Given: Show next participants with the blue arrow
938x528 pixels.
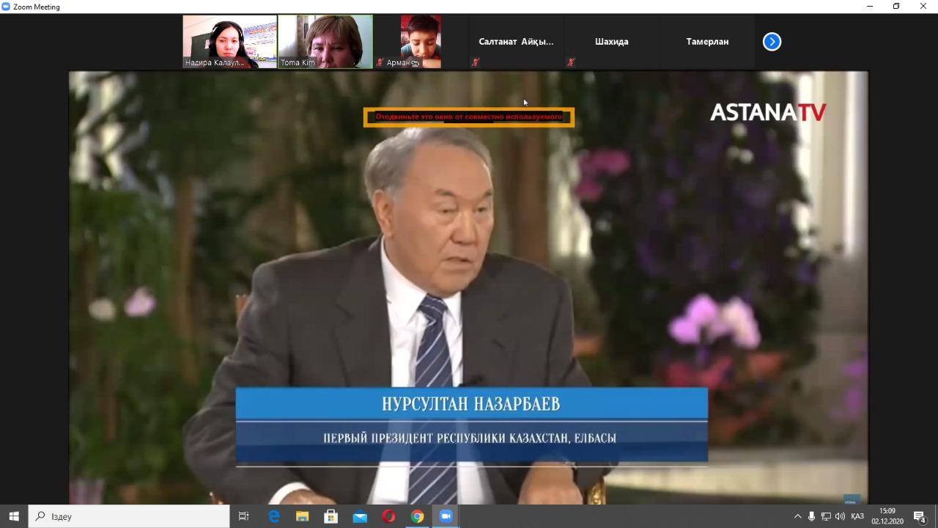Looking at the screenshot, I should coord(772,42).
